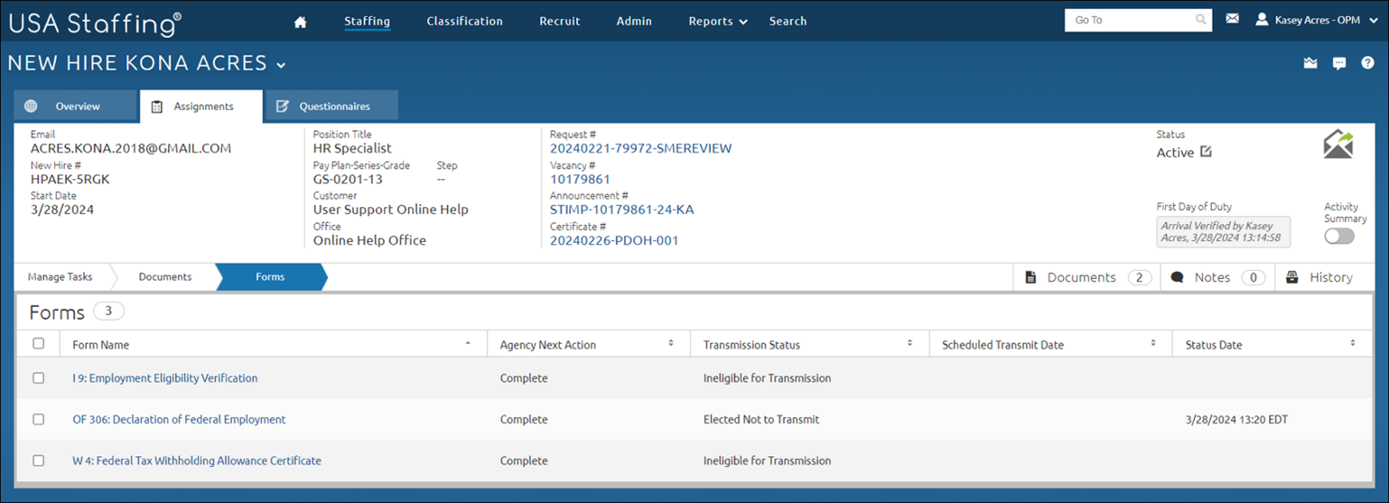The height and width of the screenshot is (503, 1389).
Task: Click the send notification envelope icon
Action: coord(1338,144)
